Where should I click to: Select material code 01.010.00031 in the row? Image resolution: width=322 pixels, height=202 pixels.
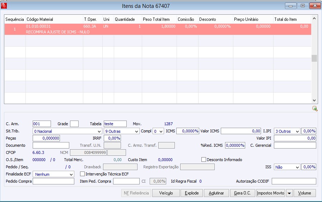(x=38, y=26)
